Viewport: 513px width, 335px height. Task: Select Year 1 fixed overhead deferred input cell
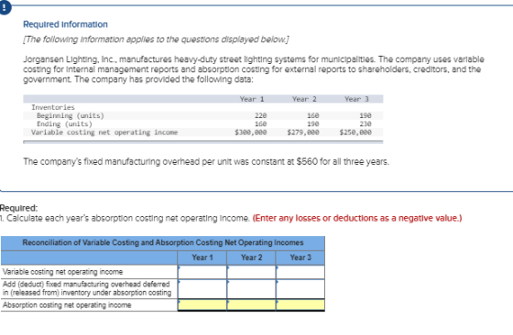[202, 289]
